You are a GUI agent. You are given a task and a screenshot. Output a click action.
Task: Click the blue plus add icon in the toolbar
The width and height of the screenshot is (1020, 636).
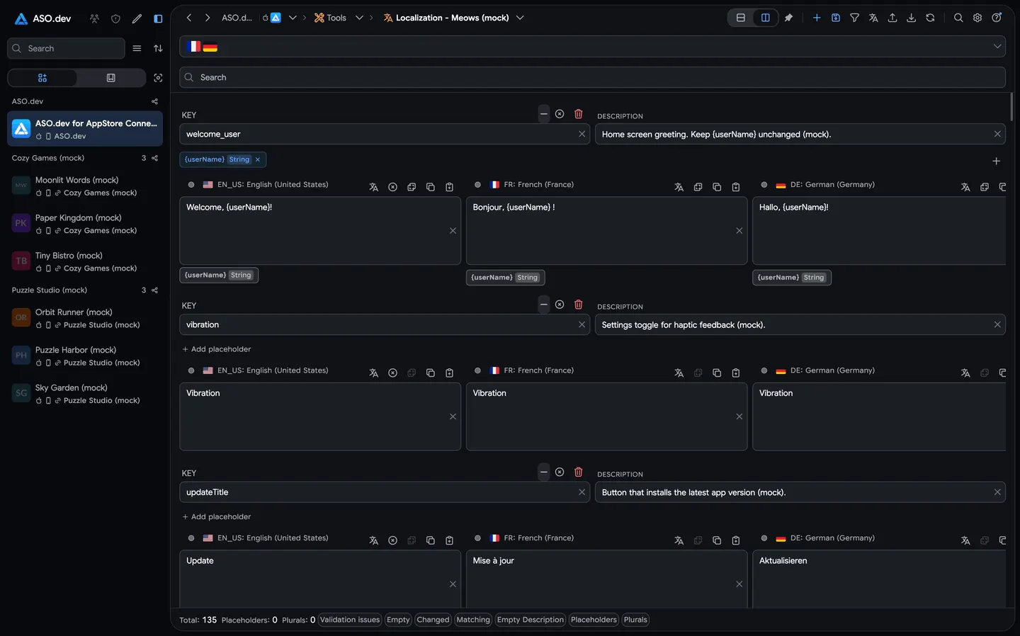(817, 18)
